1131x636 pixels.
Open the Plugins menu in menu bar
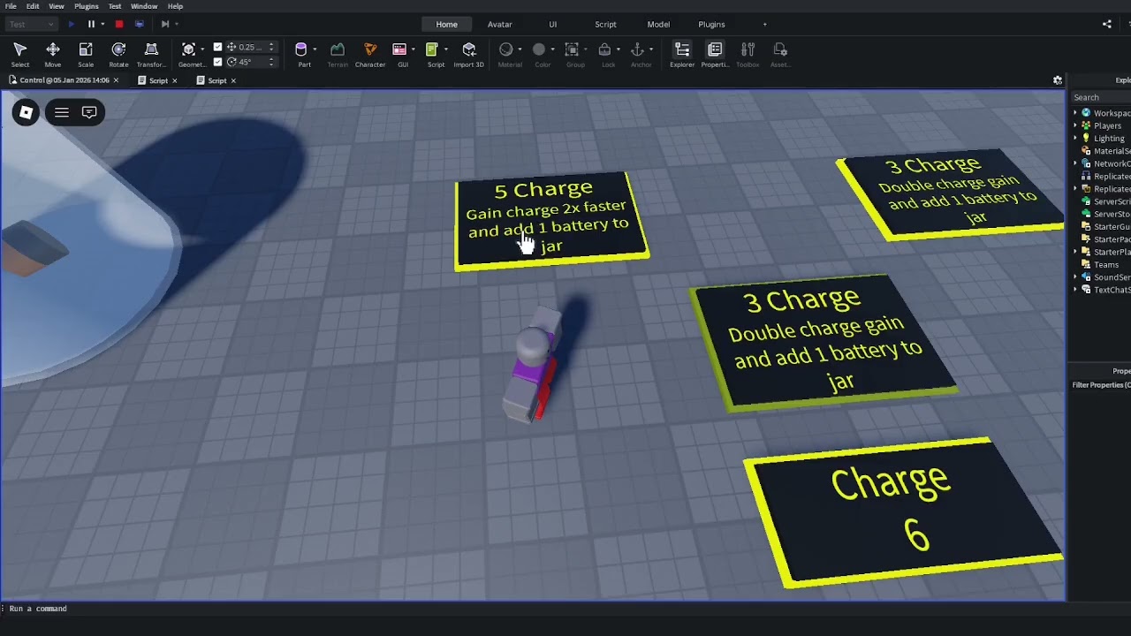pyautogui.click(x=87, y=6)
